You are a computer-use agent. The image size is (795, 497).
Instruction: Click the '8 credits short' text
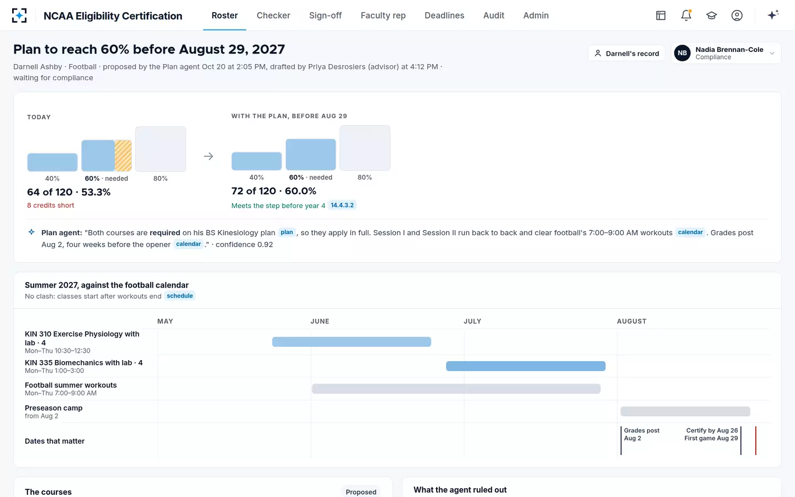click(51, 205)
